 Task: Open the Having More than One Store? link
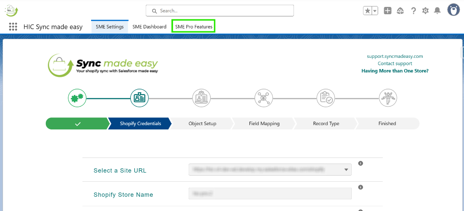pos(395,71)
